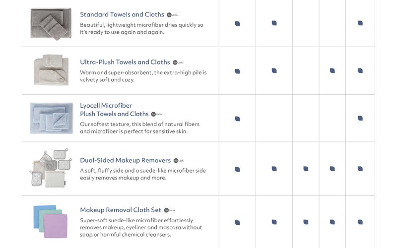397x248 pixels.
Task: Click third leaf mark in Dual-Sided Makeup Removers row
Action: click(x=306, y=169)
